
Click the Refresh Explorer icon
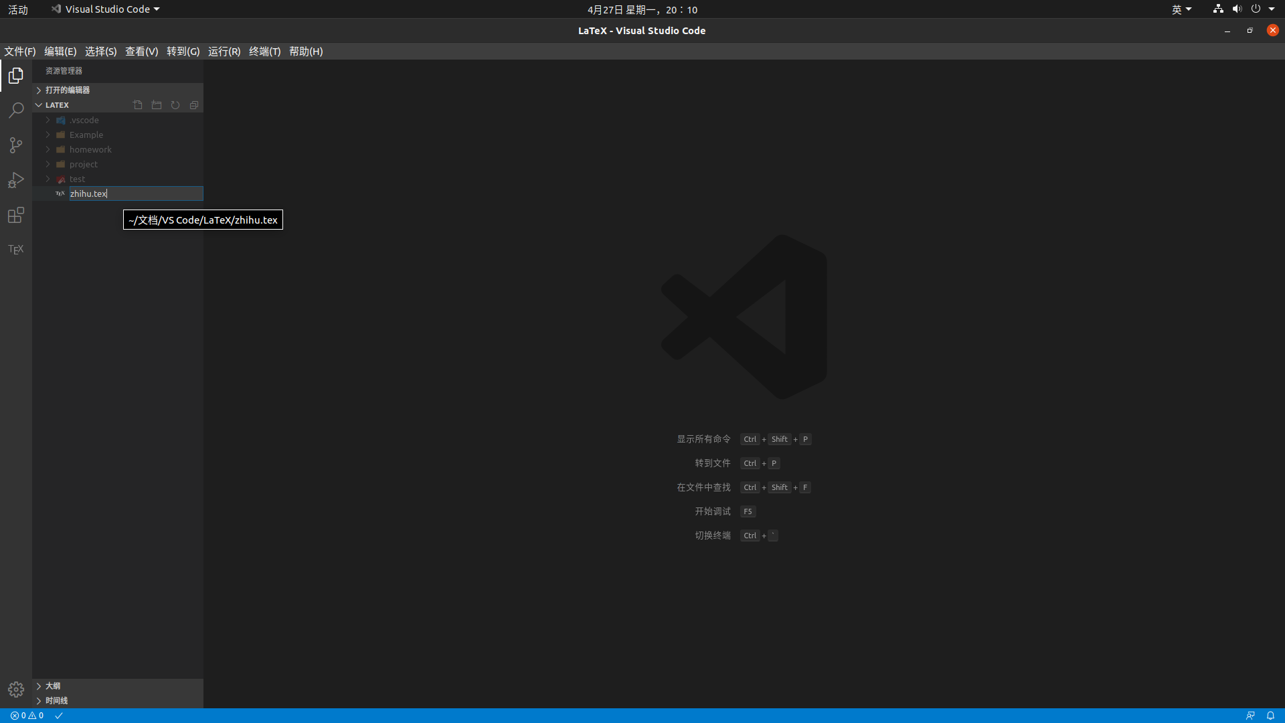(x=175, y=104)
